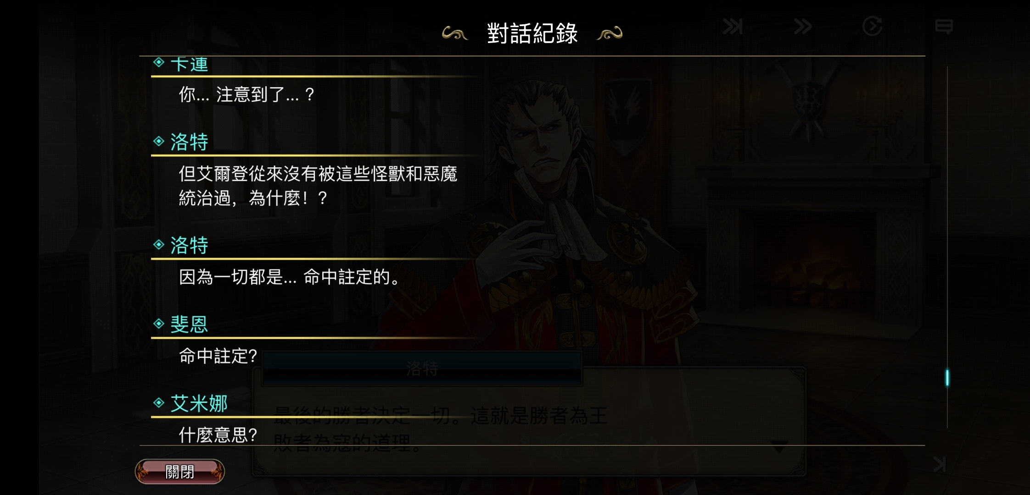Click the diamond icon beside 卡連
This screenshot has height=495, width=1030.
(x=159, y=62)
